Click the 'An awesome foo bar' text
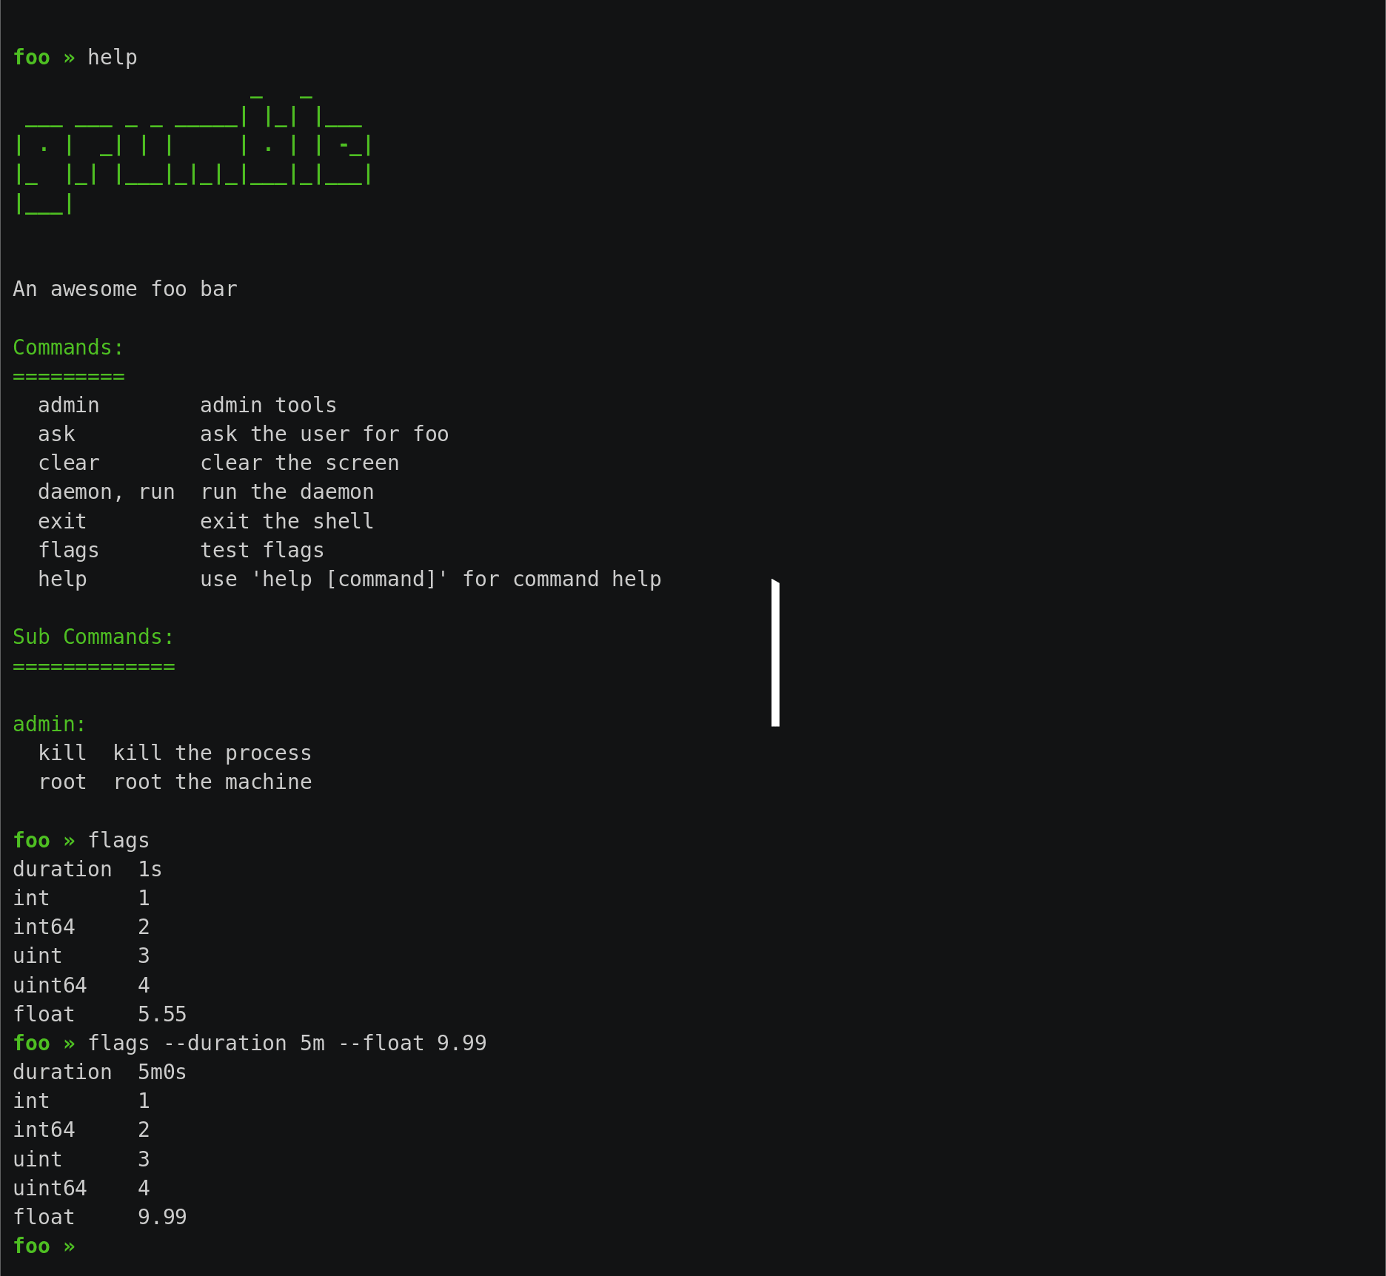The width and height of the screenshot is (1386, 1276). [125, 289]
